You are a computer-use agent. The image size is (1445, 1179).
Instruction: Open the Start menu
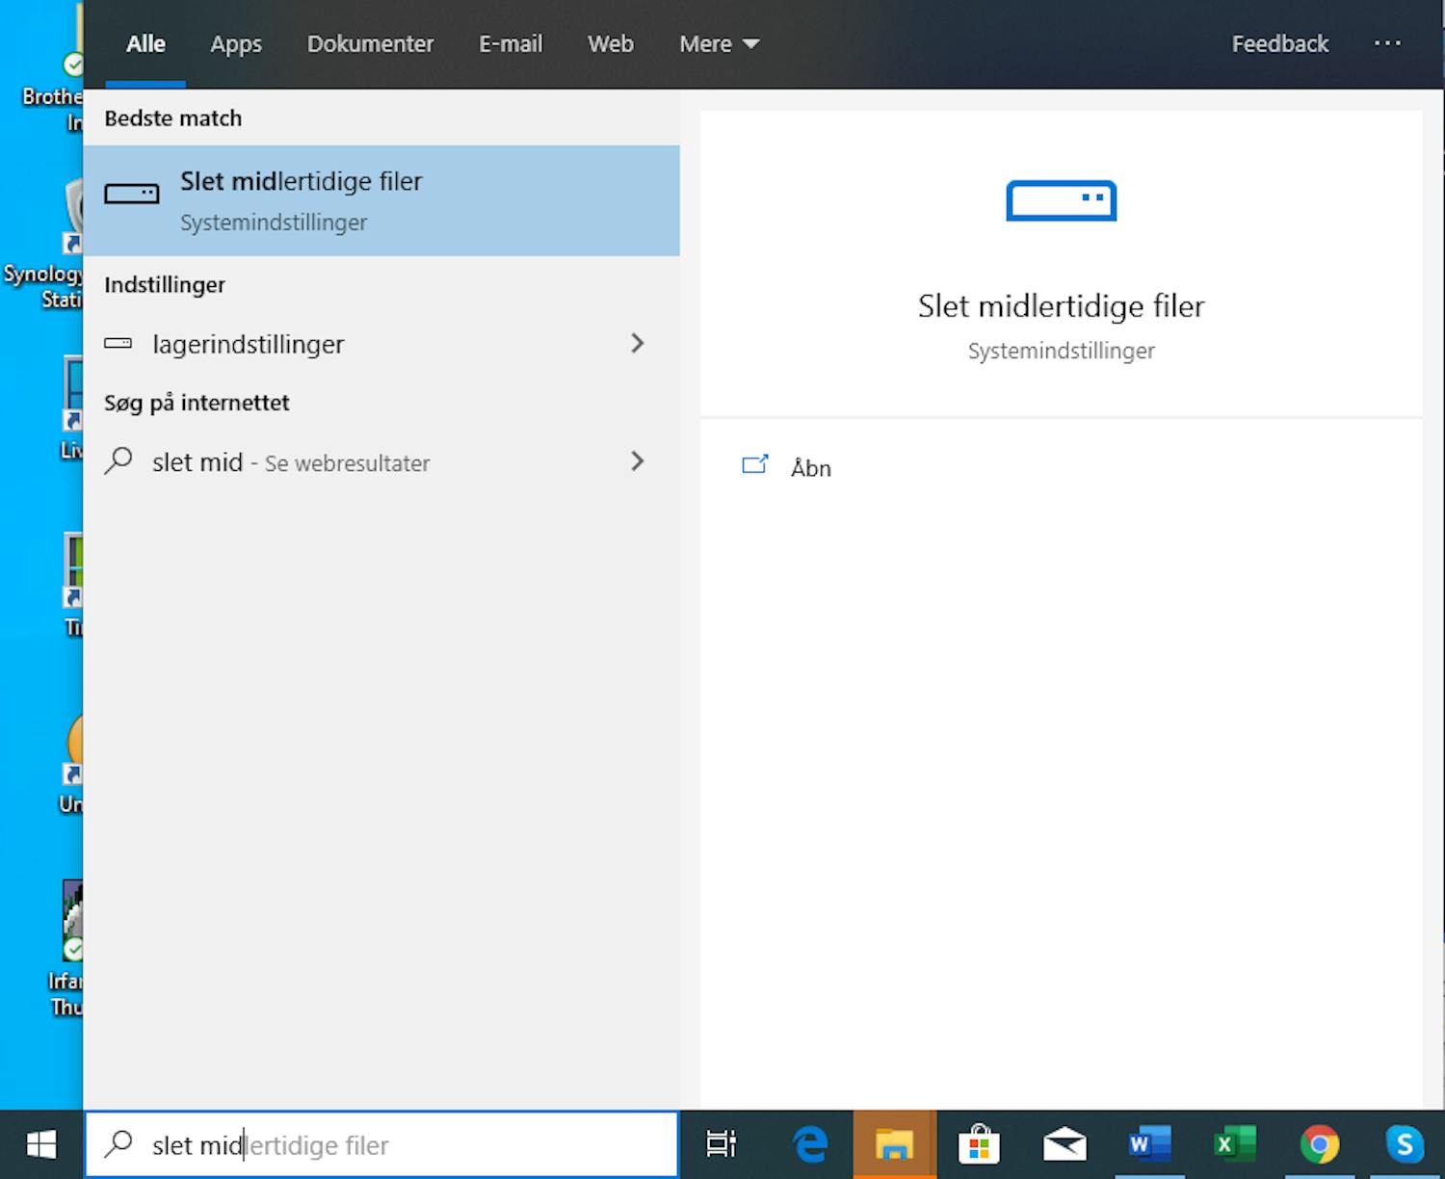click(39, 1144)
